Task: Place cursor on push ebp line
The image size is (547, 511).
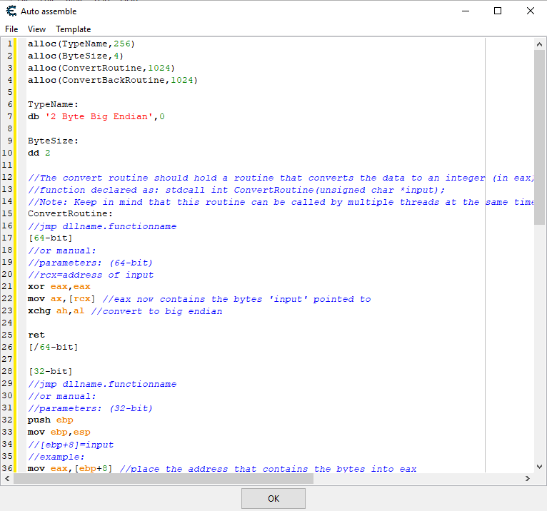Action: (x=50, y=420)
